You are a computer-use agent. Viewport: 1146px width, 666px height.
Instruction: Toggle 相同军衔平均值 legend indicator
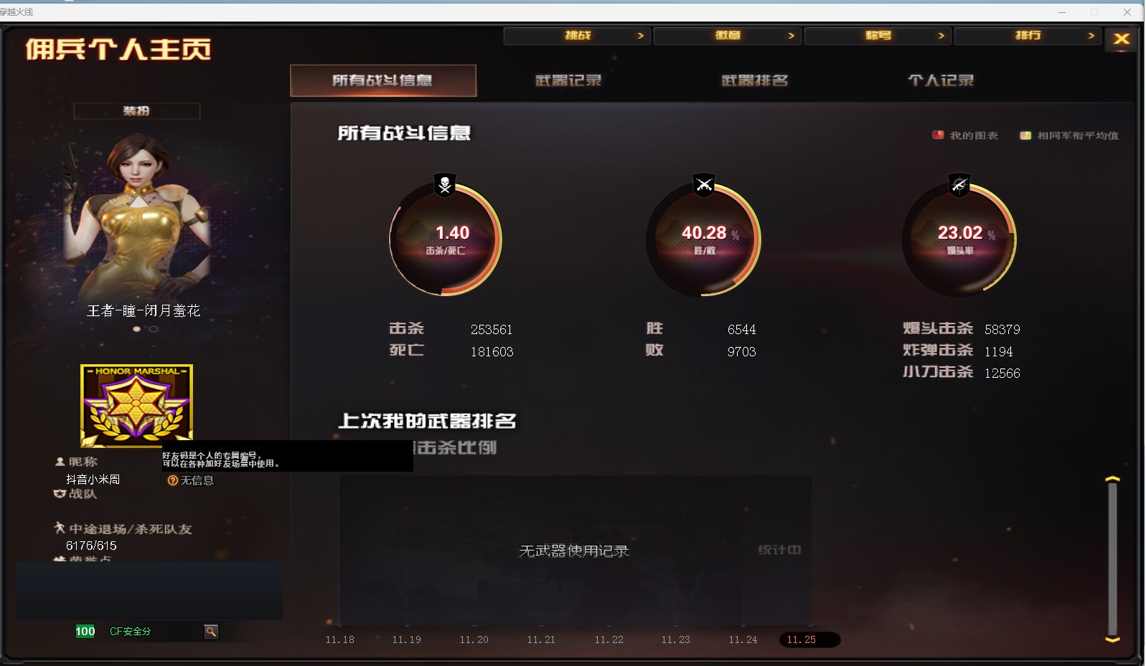pos(1025,135)
